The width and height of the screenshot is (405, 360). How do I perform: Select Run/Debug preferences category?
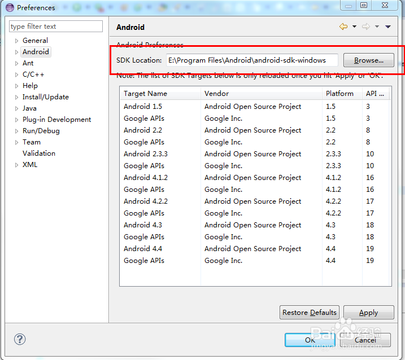tap(41, 131)
